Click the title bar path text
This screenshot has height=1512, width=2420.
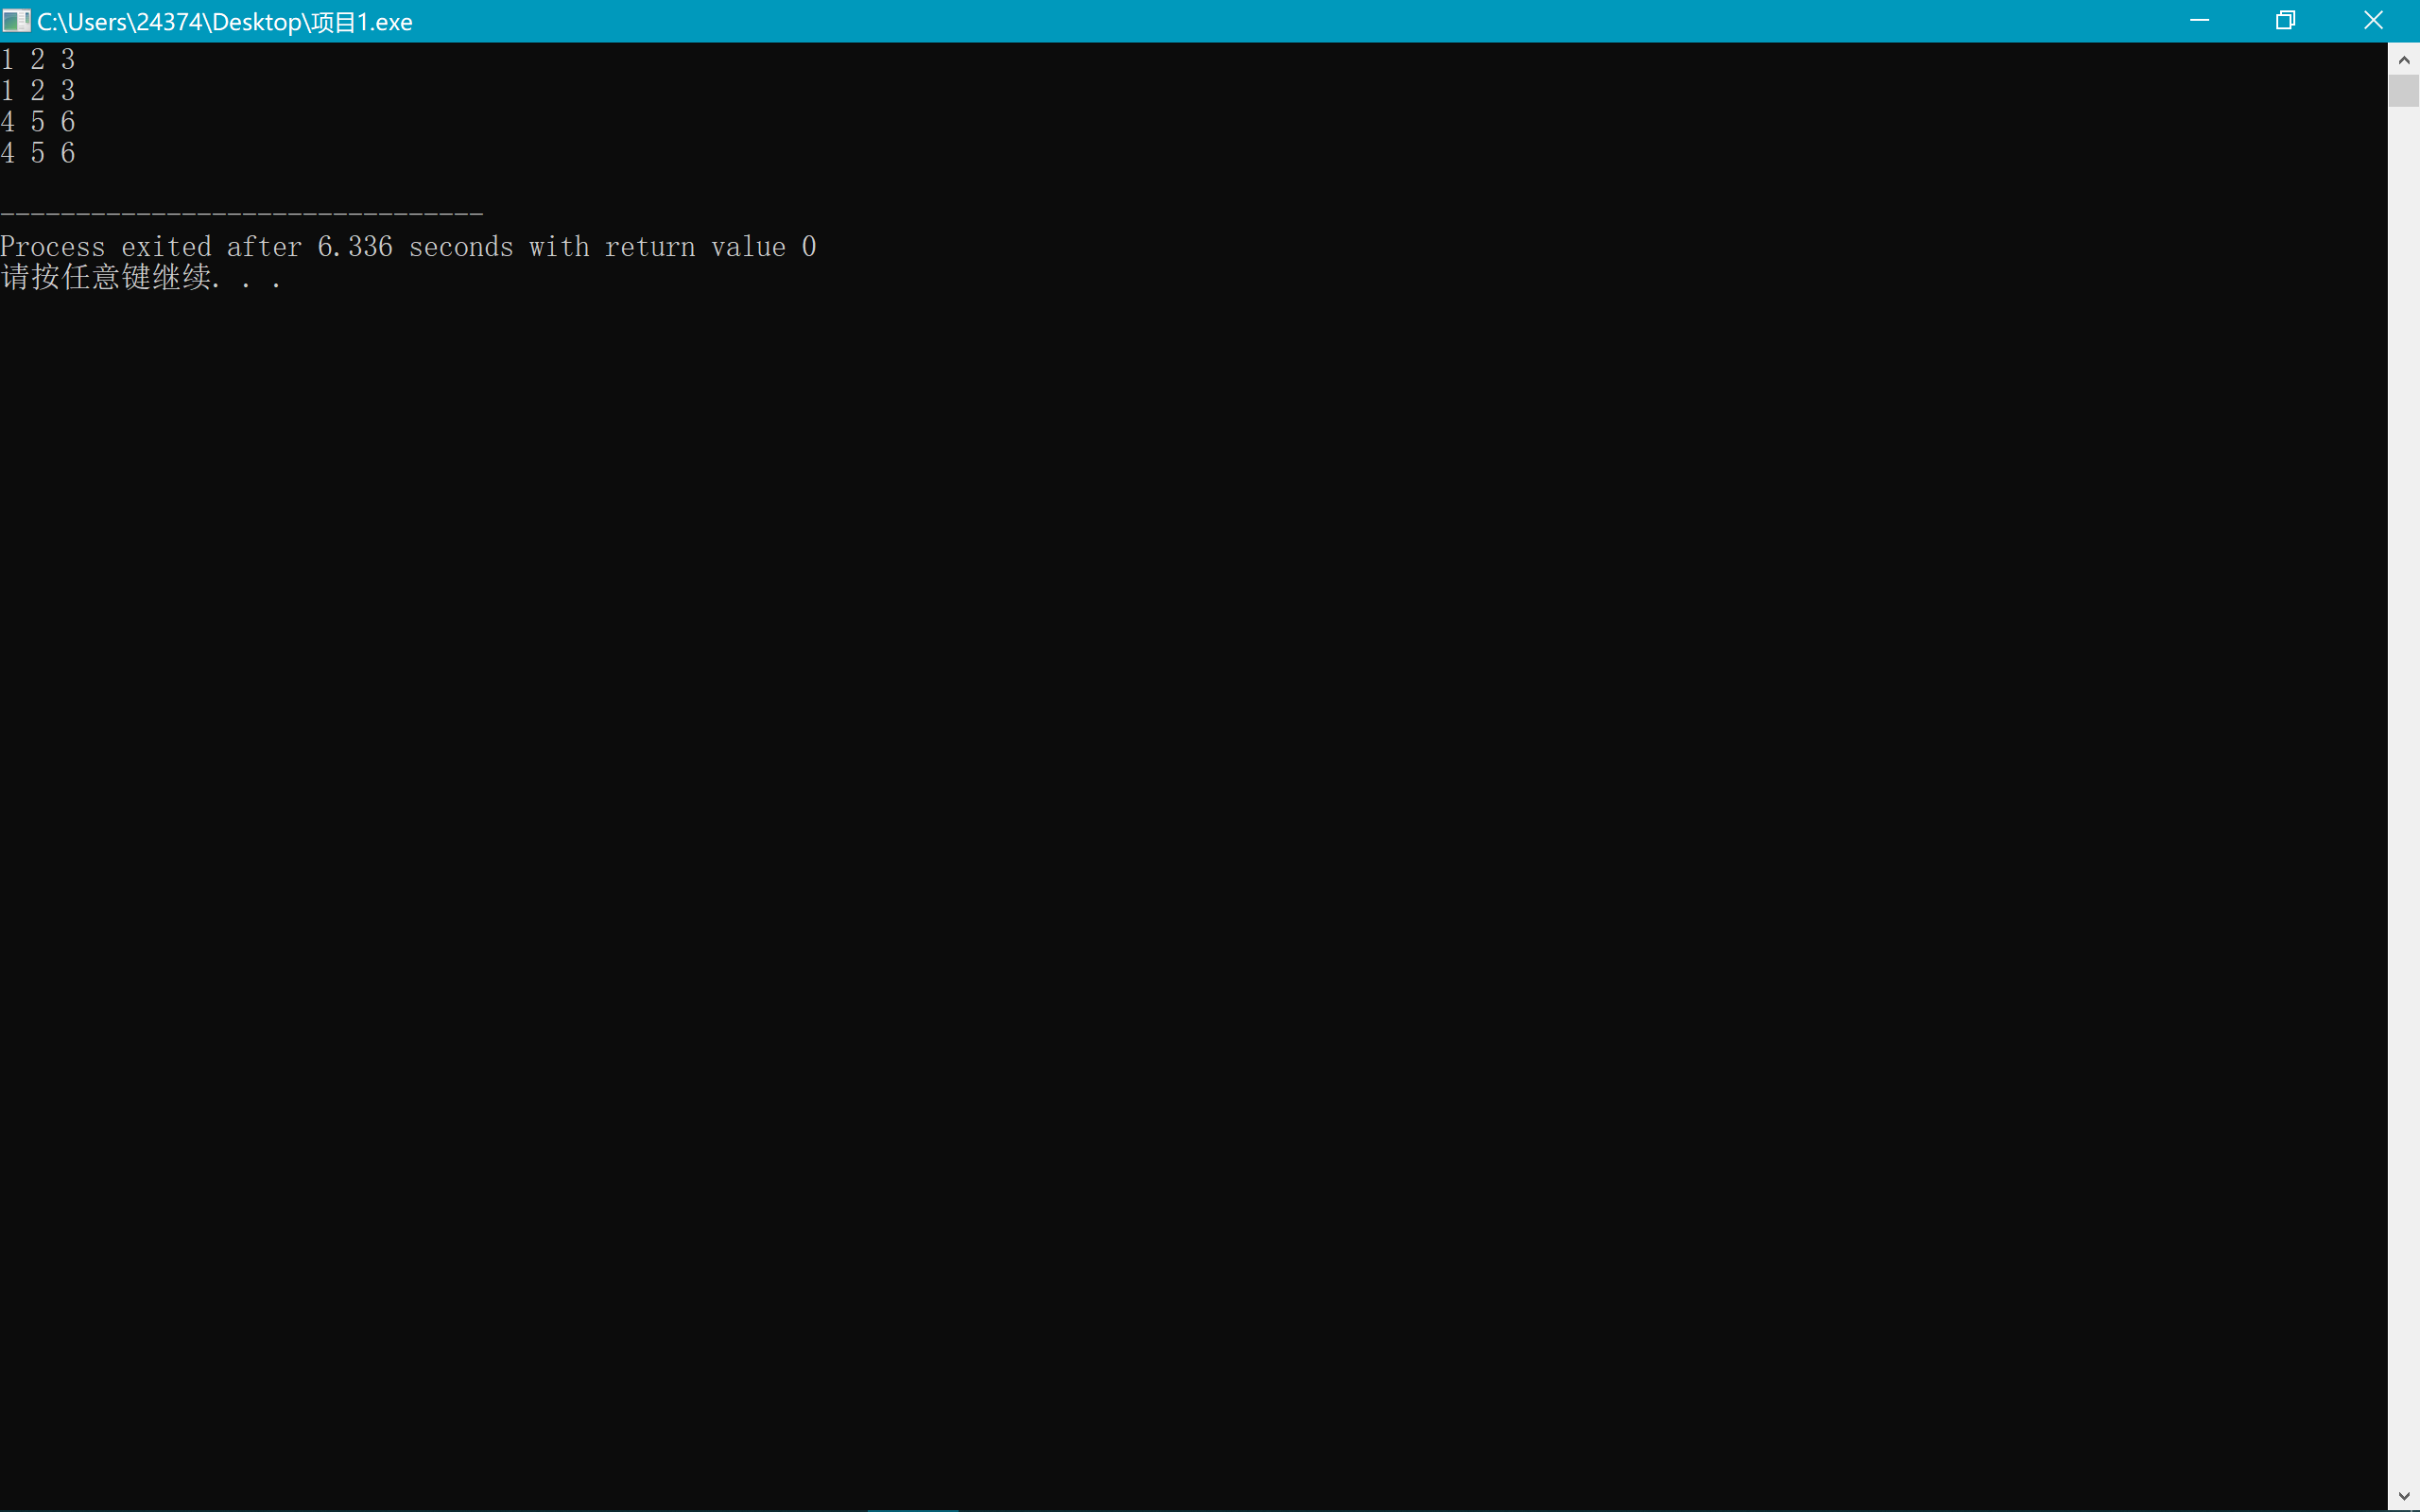point(224,22)
